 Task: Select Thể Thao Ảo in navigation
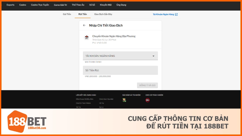[x=78, y=5]
